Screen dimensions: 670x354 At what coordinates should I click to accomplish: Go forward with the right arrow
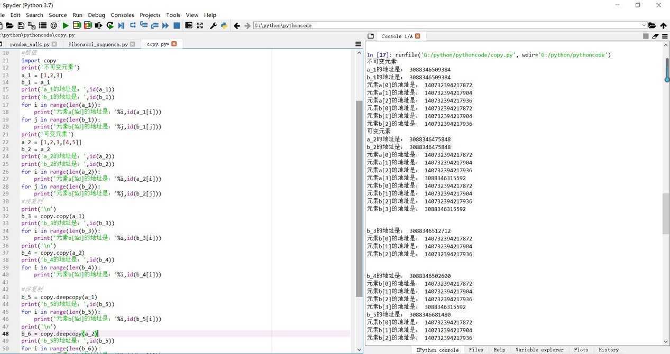click(x=247, y=25)
